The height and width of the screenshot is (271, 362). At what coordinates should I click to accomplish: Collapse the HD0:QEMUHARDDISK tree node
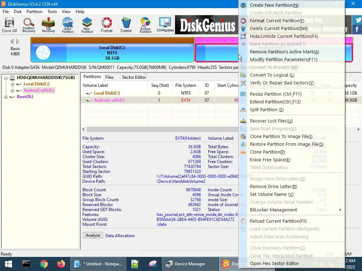pos(6,78)
